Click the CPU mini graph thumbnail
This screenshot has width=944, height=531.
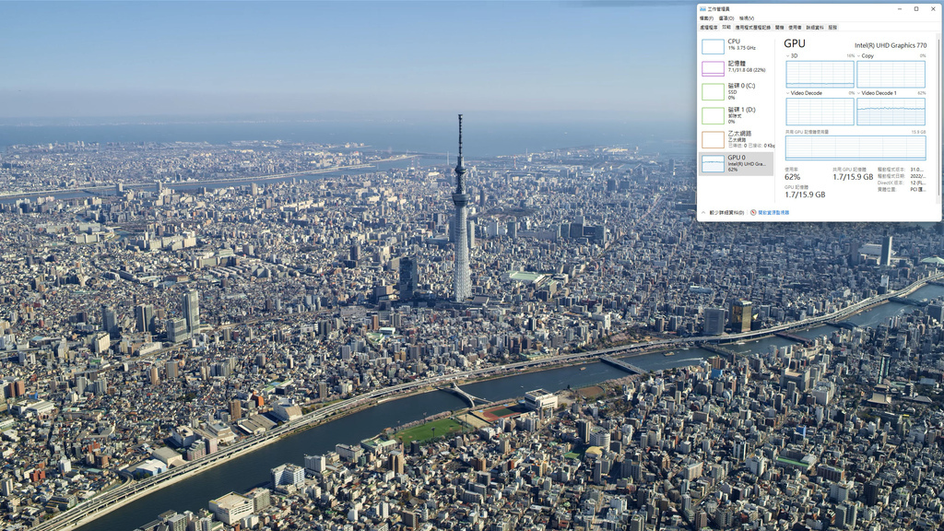coord(713,46)
